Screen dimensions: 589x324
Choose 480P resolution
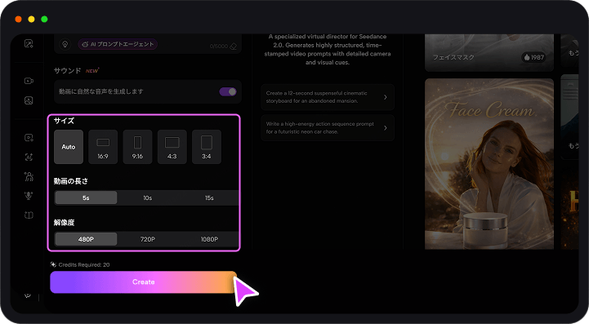(86, 239)
